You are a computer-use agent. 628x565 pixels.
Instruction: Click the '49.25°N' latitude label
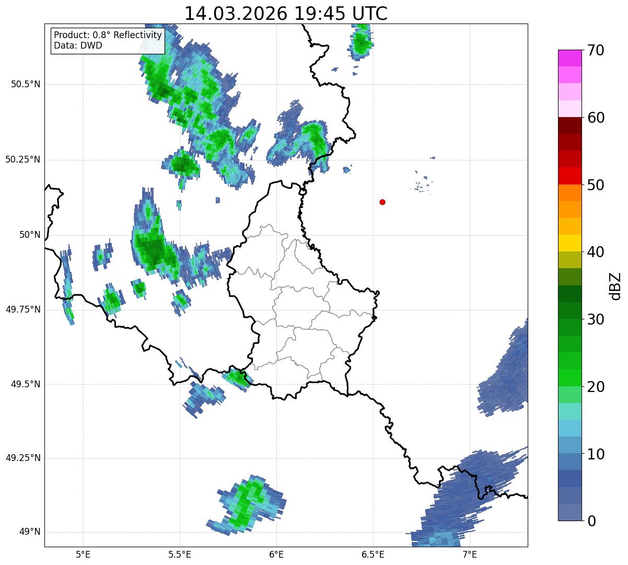(x=23, y=458)
